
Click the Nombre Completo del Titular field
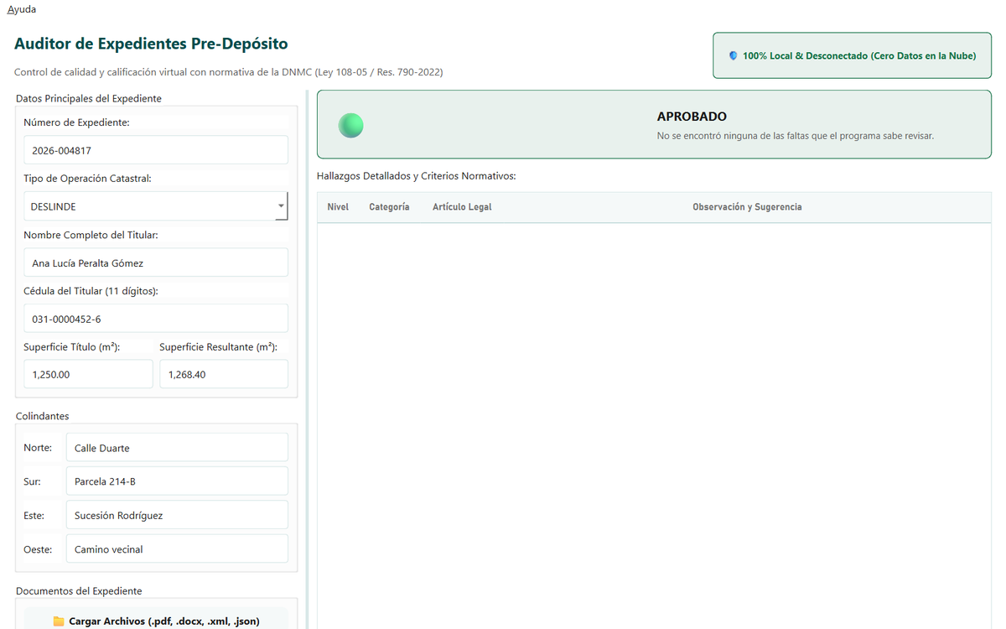156,263
